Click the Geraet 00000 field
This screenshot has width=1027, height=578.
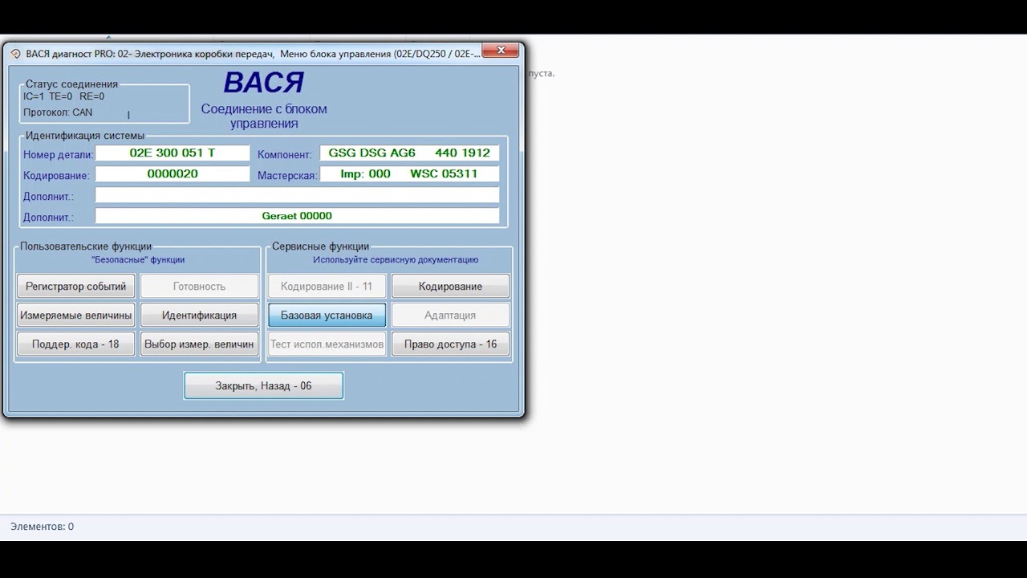coord(297,216)
